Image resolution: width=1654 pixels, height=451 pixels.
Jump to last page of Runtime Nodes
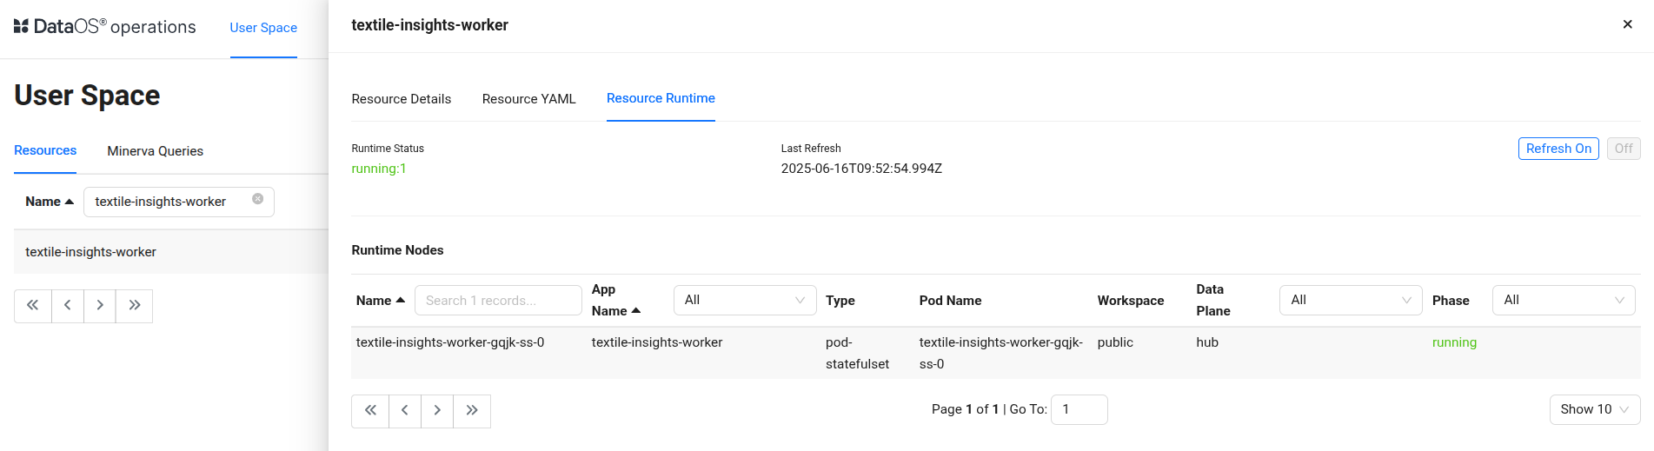coord(472,411)
